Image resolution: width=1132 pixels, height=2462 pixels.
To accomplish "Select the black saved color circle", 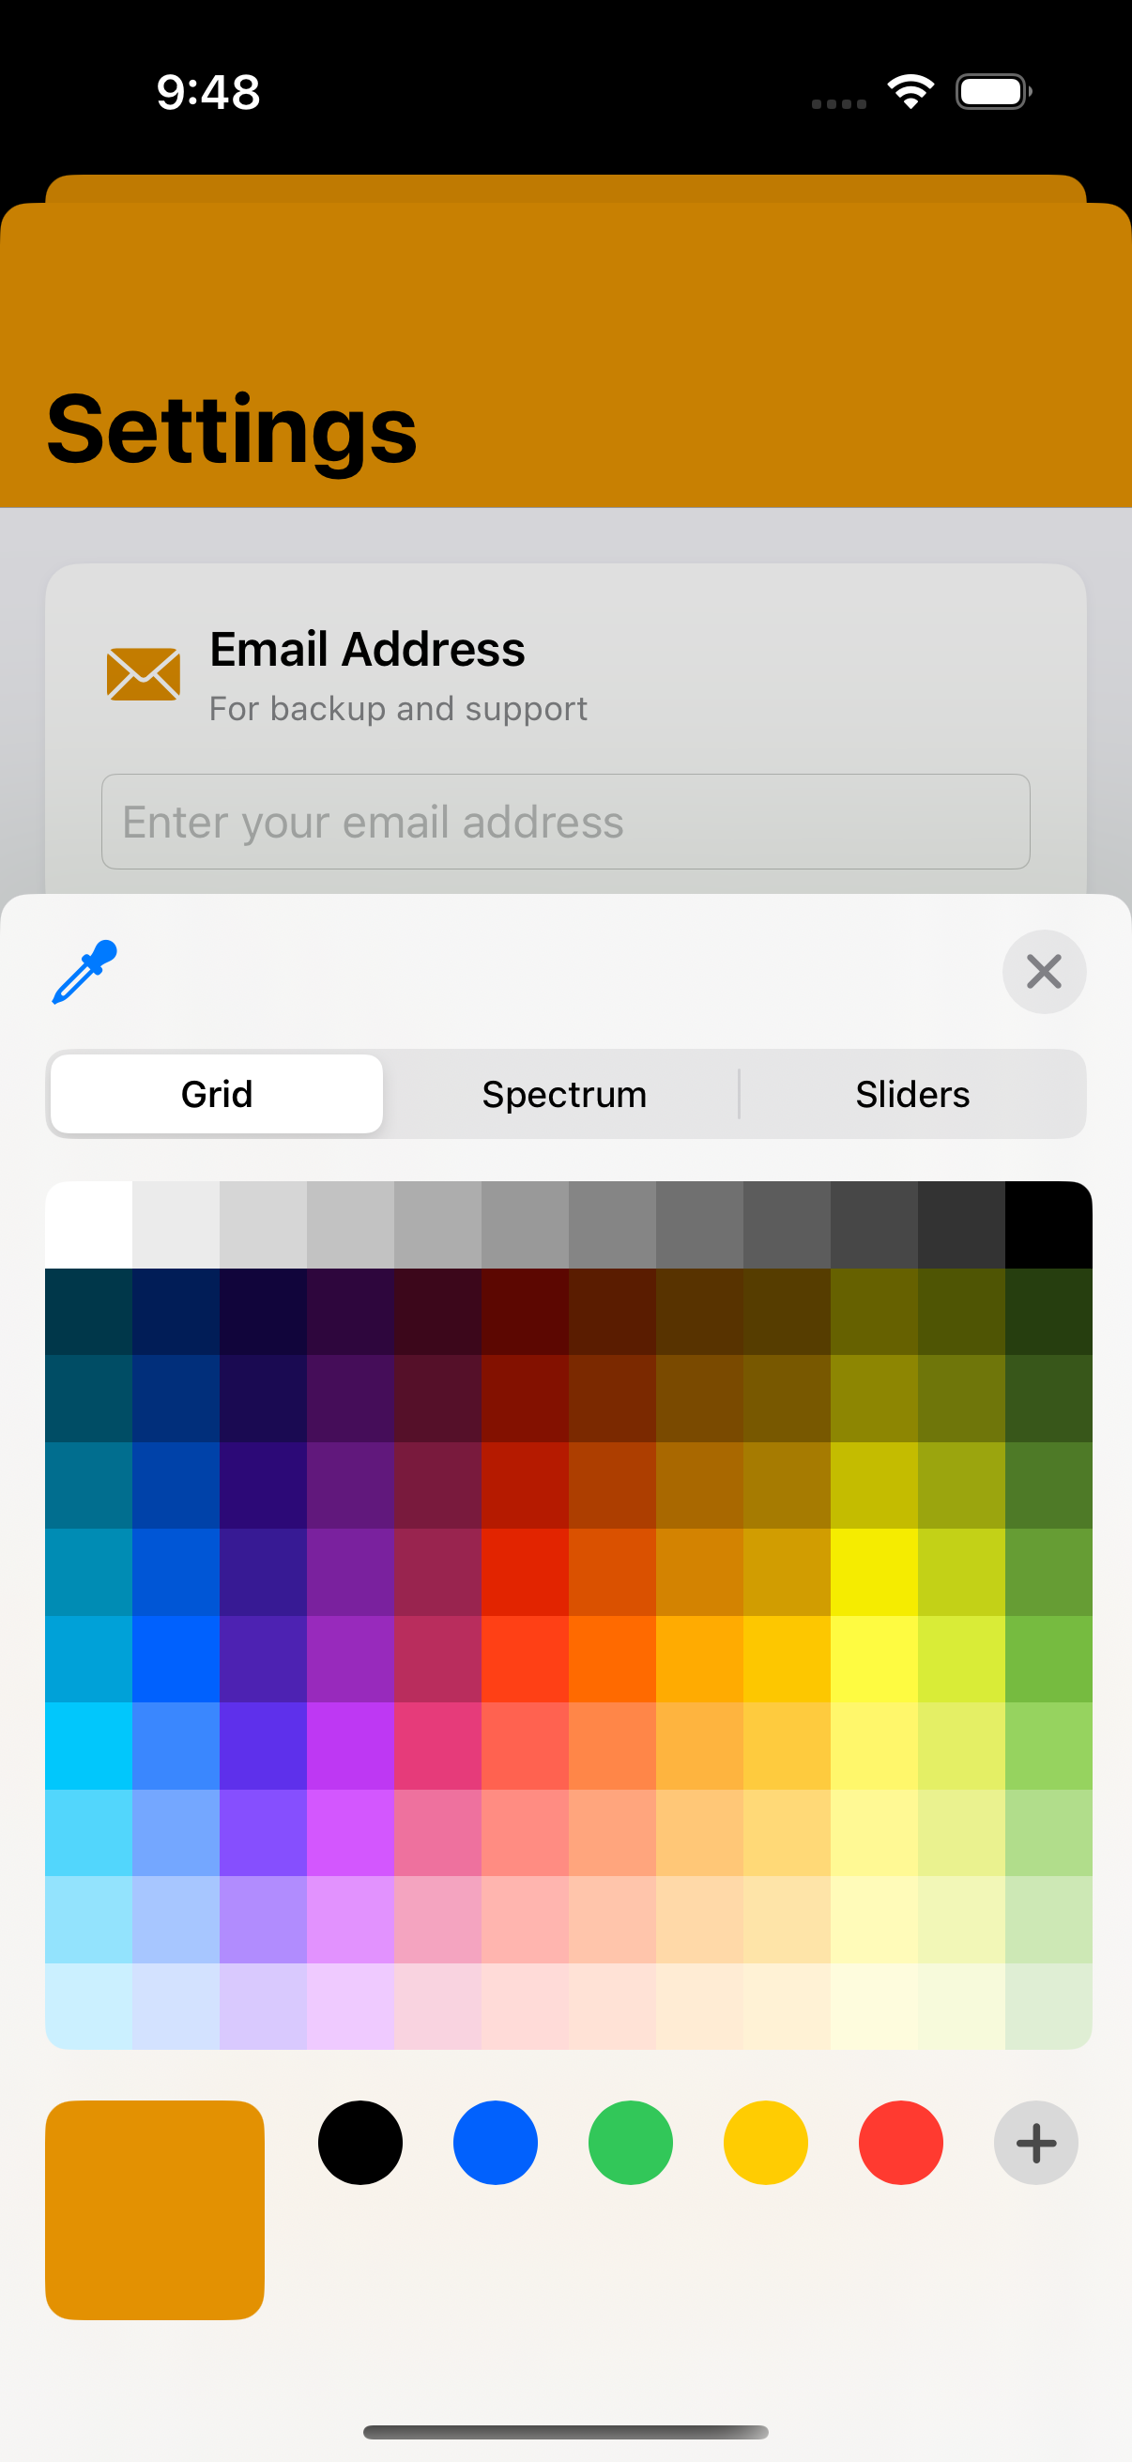I will coord(360,2143).
